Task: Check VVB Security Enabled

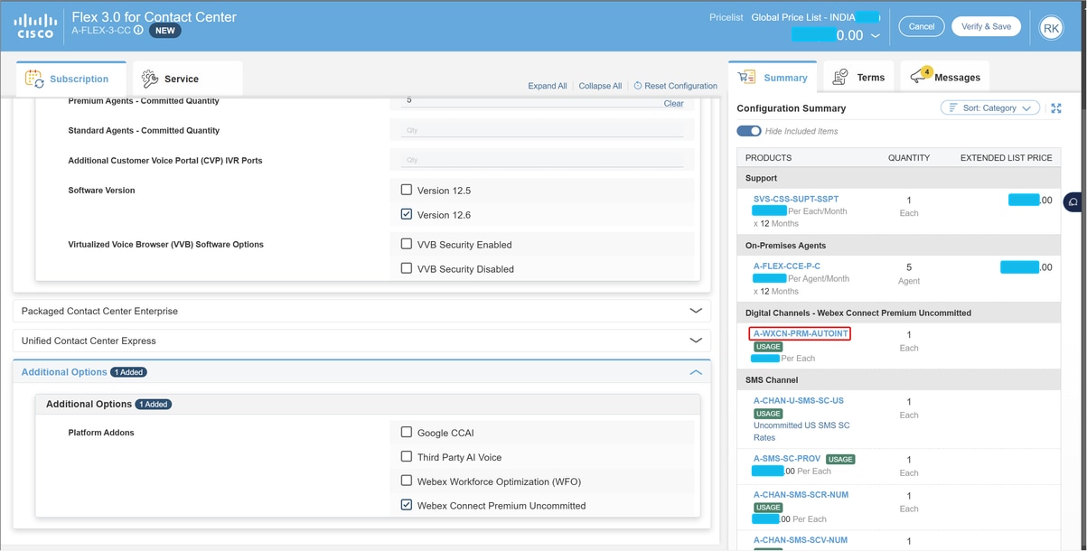Action: [407, 244]
